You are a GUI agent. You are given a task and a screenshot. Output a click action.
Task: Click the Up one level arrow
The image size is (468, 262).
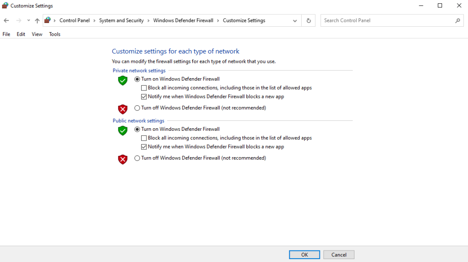click(37, 20)
